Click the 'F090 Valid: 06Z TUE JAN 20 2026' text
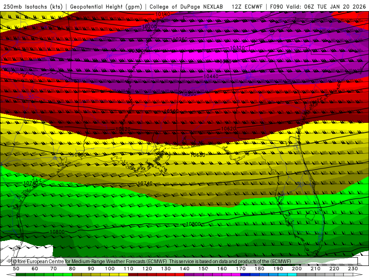The image size is (369, 277). coord(318,6)
